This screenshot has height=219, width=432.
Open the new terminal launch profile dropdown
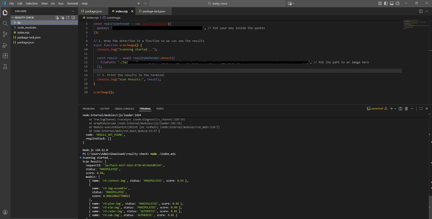pyautogui.click(x=395, y=109)
